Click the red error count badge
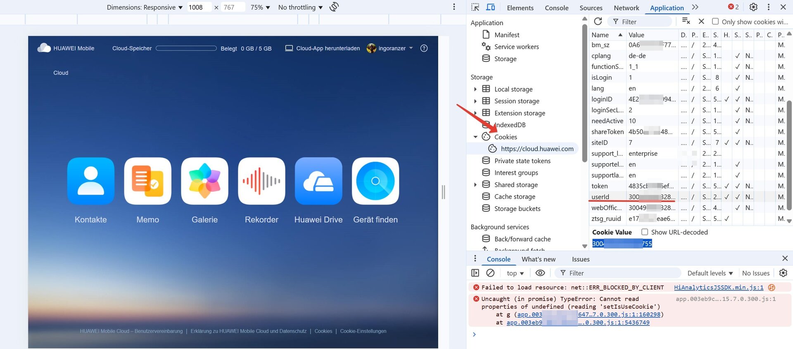 [734, 7]
